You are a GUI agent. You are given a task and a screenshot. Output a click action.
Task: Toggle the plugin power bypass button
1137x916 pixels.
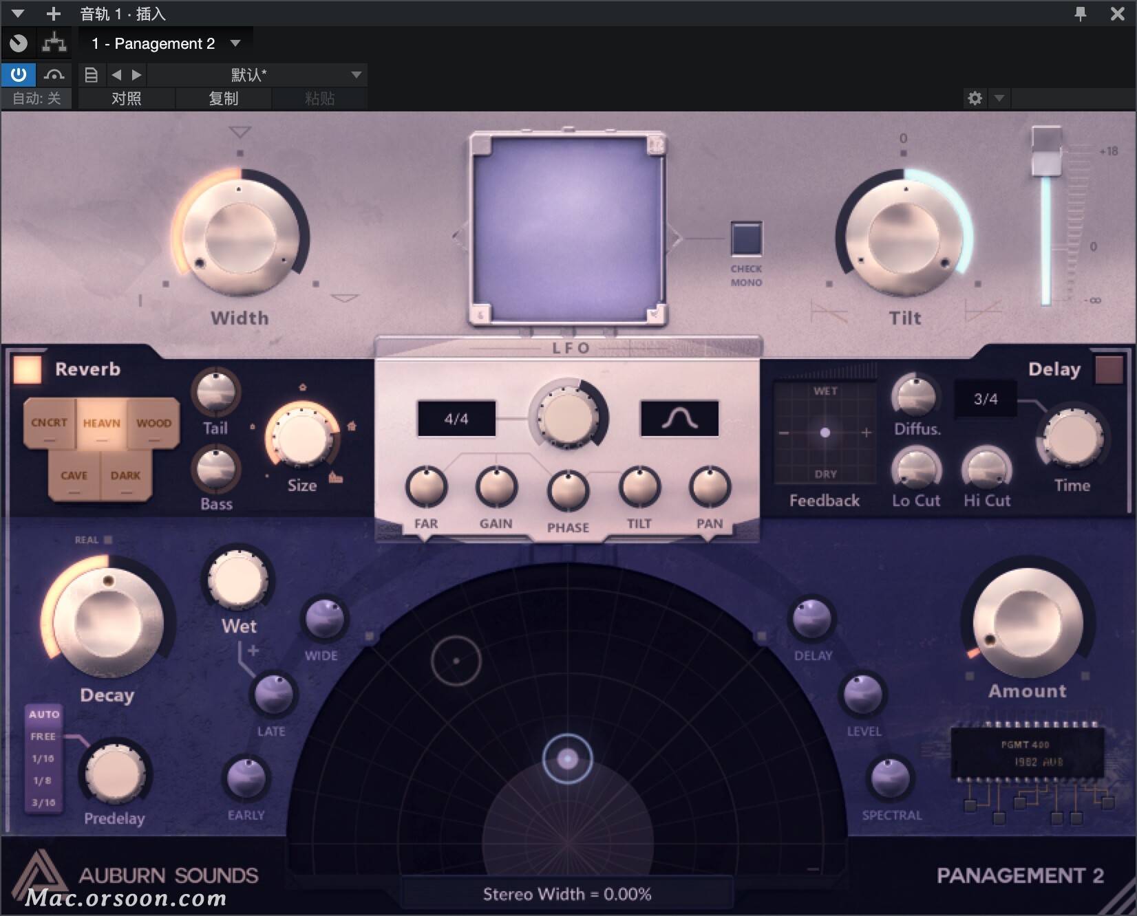click(18, 74)
